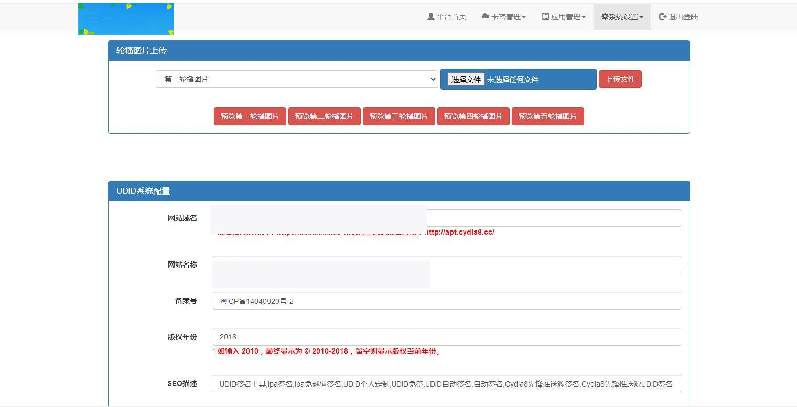
Task: Click the 版权年份 input field showing 2018
Action: (446, 336)
